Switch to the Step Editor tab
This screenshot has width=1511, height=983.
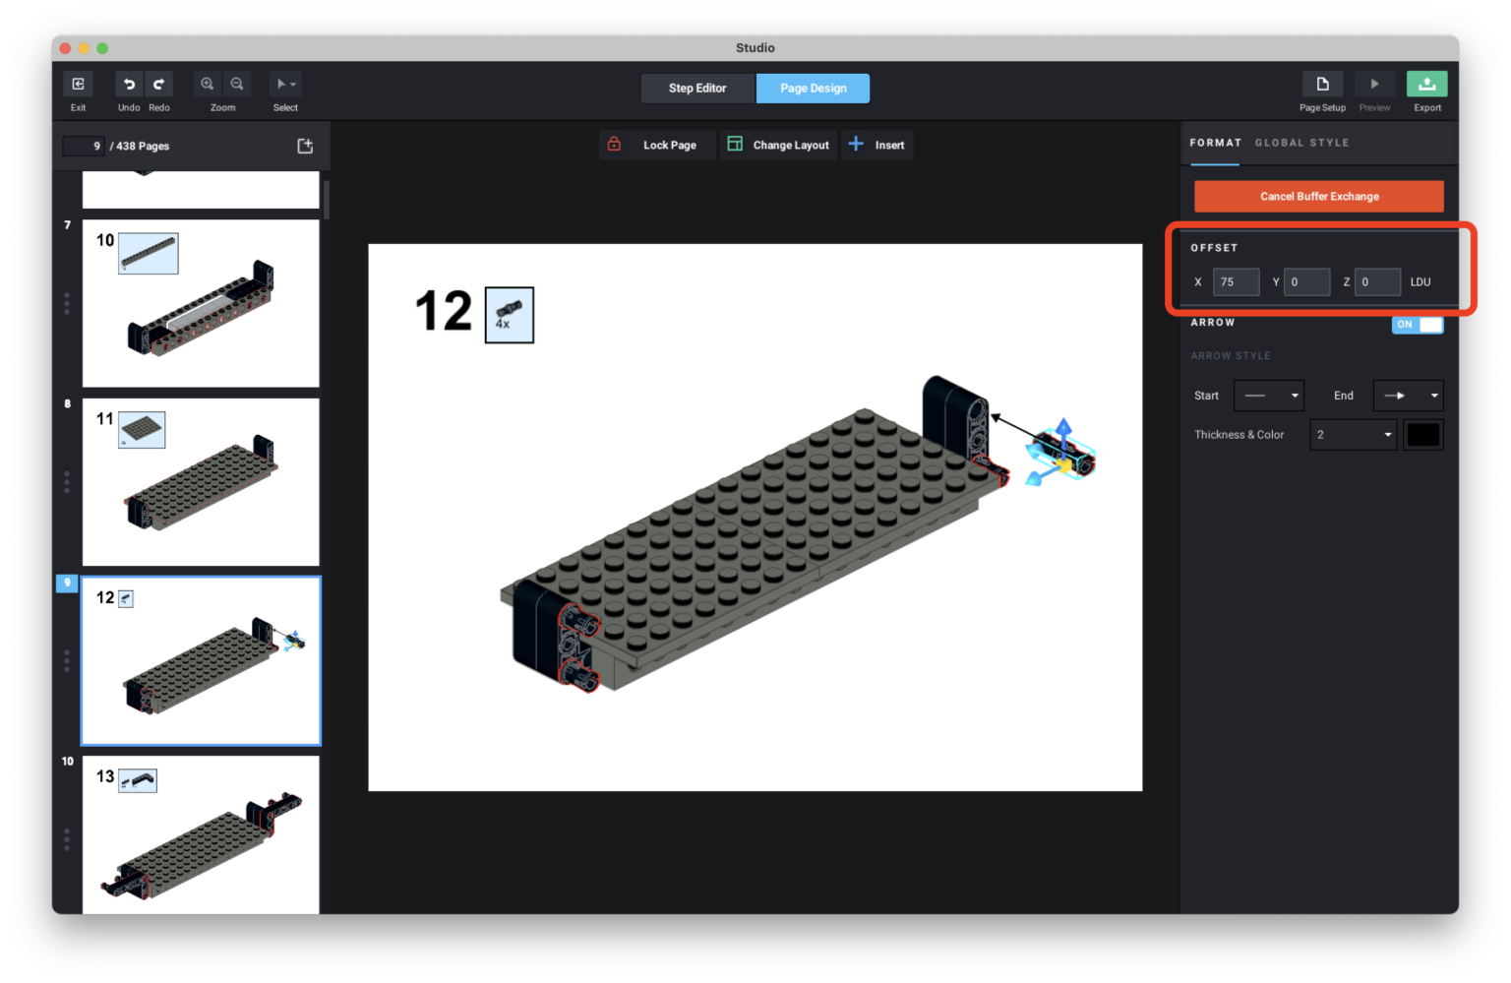click(x=697, y=88)
